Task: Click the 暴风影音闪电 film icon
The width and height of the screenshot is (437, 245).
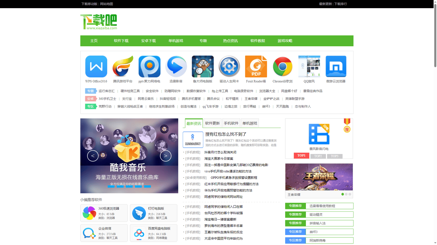Action: 319,134
